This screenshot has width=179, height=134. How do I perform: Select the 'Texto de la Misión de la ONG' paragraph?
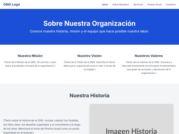(x=30, y=64)
